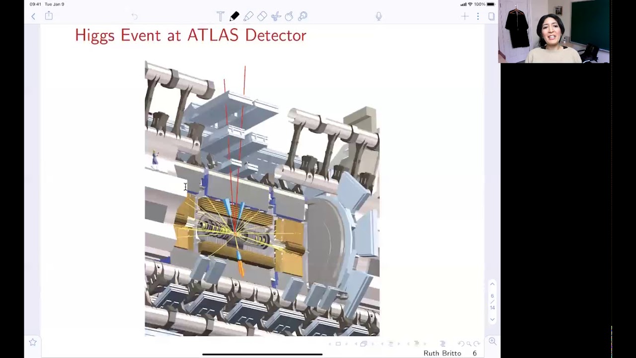Screen dimensions: 636x358
Task: Tap the back chevron to exit the note
Action: (x=33, y=16)
